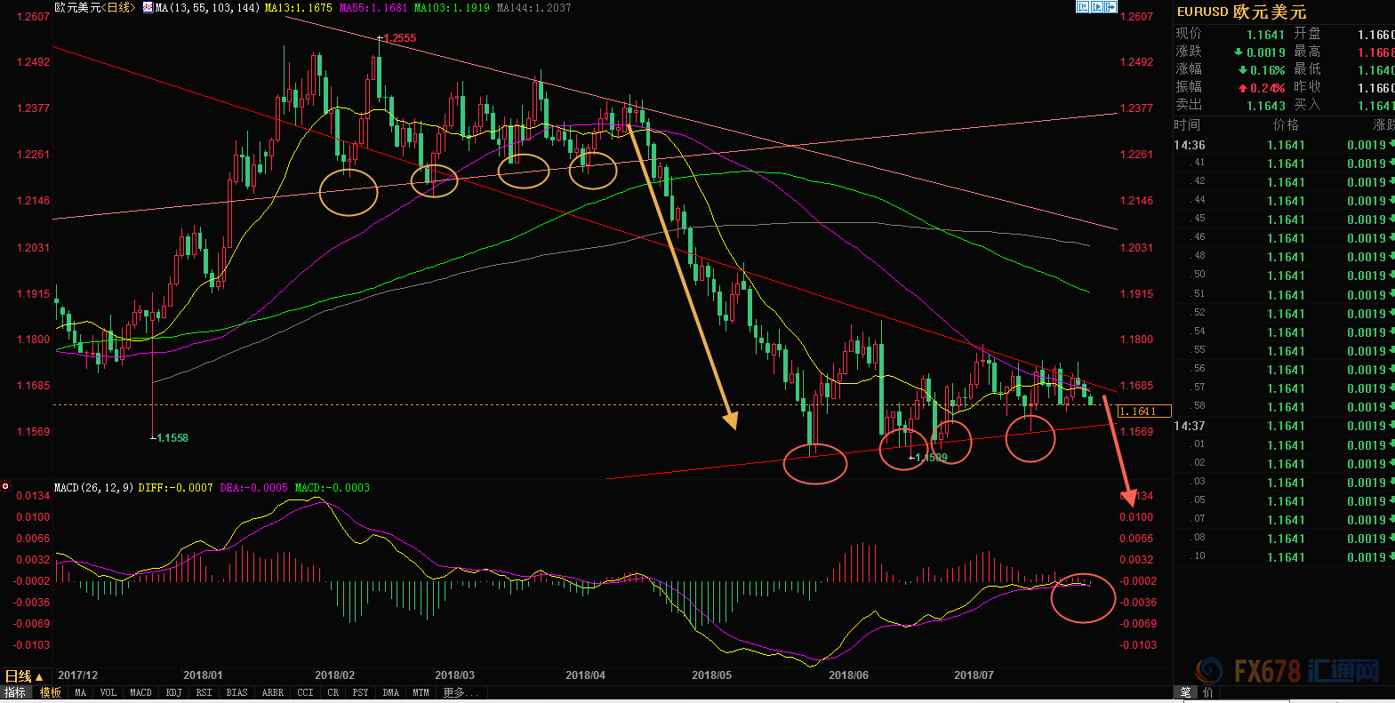This screenshot has width=1395, height=703.
Task: Click the small red circle icon beside the MACD panel
Action: pyautogui.click(x=5, y=486)
